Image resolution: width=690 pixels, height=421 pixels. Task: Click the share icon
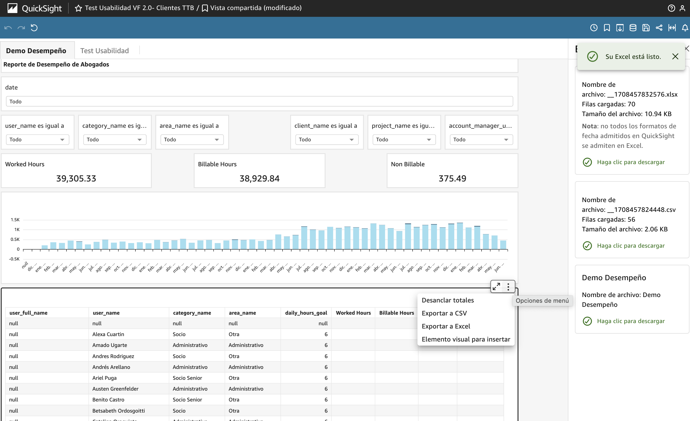pos(659,28)
